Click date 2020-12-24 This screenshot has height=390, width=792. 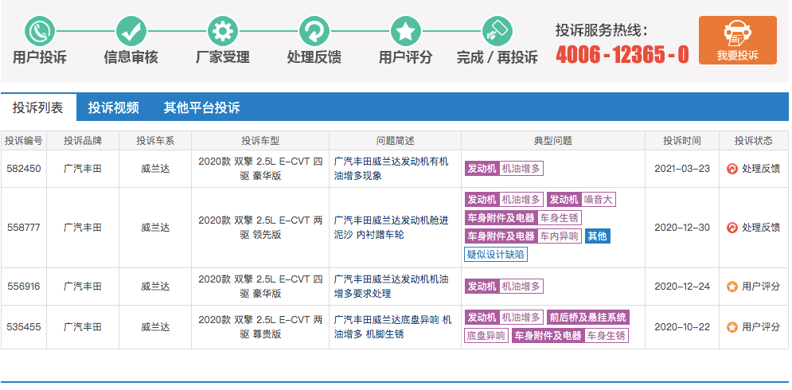682,287
